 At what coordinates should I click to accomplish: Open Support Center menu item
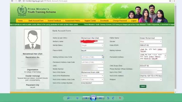click(x=90, y=21)
